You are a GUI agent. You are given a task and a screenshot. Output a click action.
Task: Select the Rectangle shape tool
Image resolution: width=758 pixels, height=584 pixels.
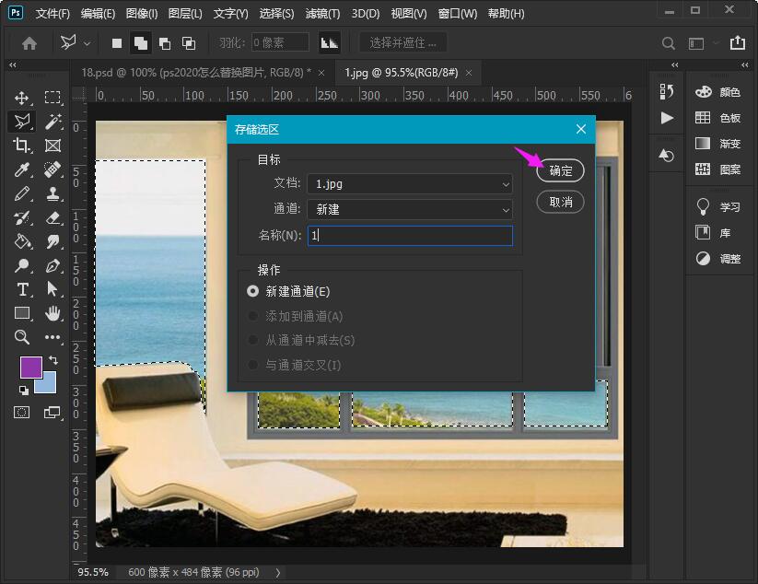click(x=22, y=313)
